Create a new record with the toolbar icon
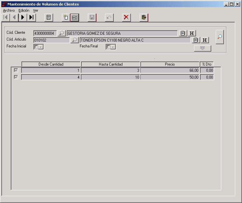The width and height of the screenshot is (242, 203). pyautogui.click(x=66, y=17)
